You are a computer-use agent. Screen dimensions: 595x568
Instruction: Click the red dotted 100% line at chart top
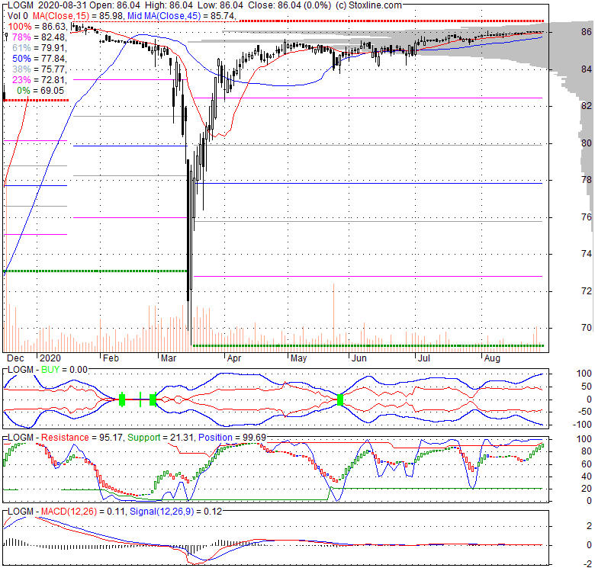click(391, 21)
